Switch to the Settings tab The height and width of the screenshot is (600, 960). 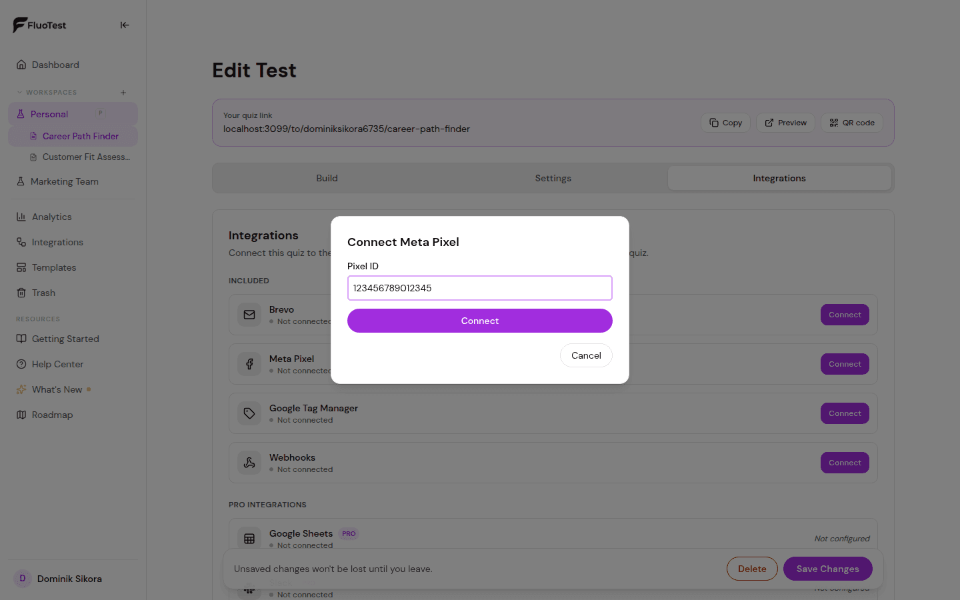(553, 178)
